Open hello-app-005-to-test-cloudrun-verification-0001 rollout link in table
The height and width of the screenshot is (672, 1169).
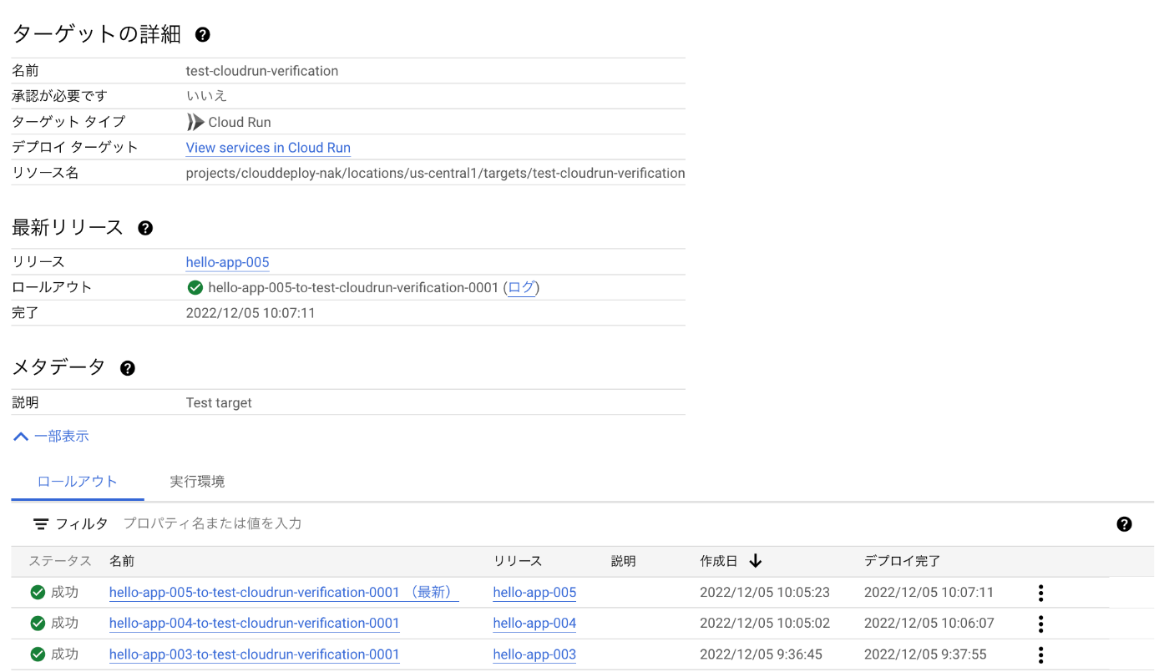(284, 593)
